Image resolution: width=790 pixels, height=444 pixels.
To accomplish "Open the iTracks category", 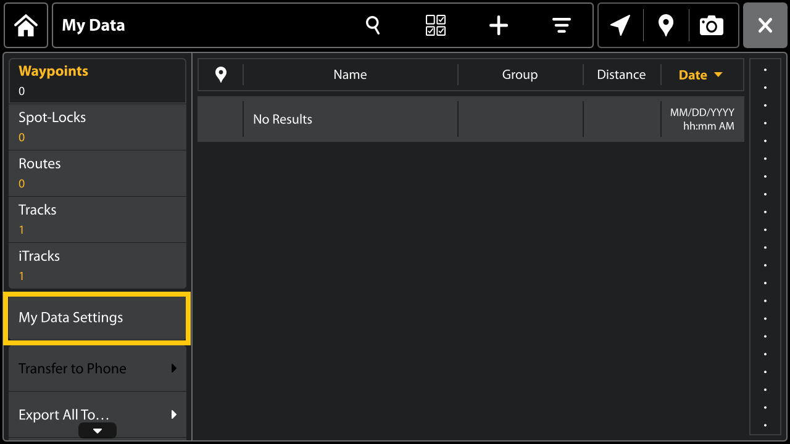I will pos(98,266).
